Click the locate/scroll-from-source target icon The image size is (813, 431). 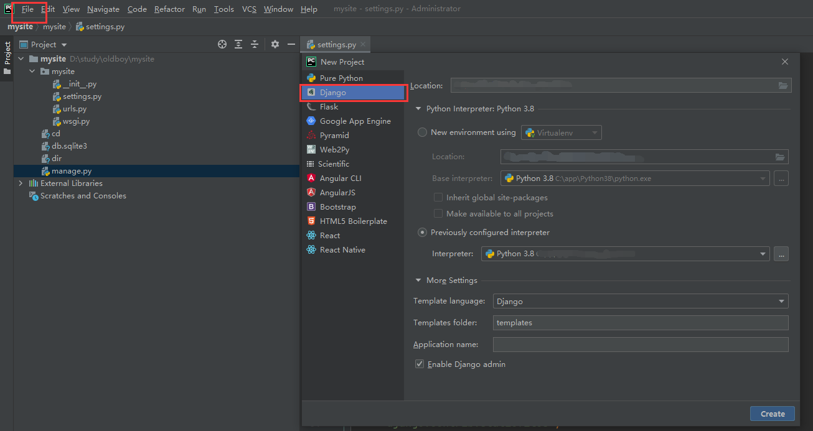[222, 44]
